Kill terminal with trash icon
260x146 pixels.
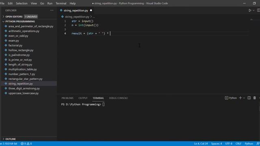[x=255, y=98]
